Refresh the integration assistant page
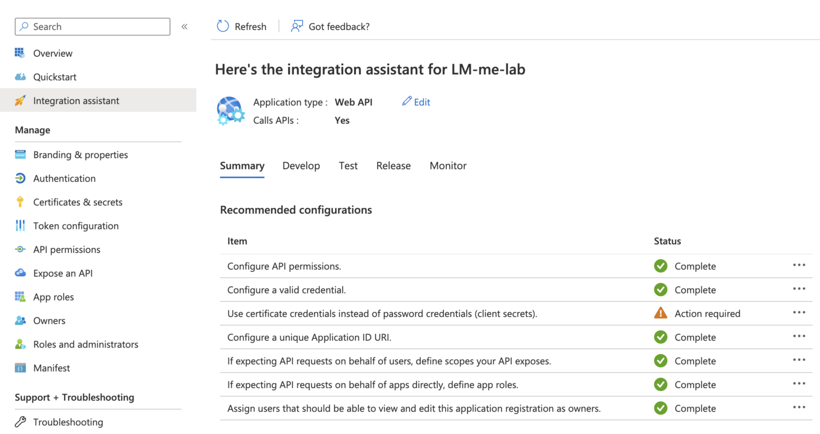The image size is (820, 434). point(241,26)
